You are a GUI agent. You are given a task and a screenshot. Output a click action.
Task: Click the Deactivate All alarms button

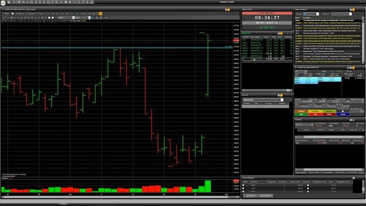click(x=265, y=196)
